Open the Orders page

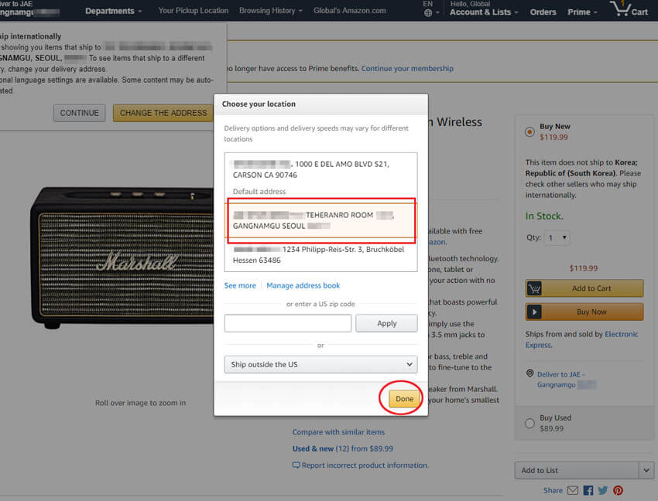pos(543,12)
